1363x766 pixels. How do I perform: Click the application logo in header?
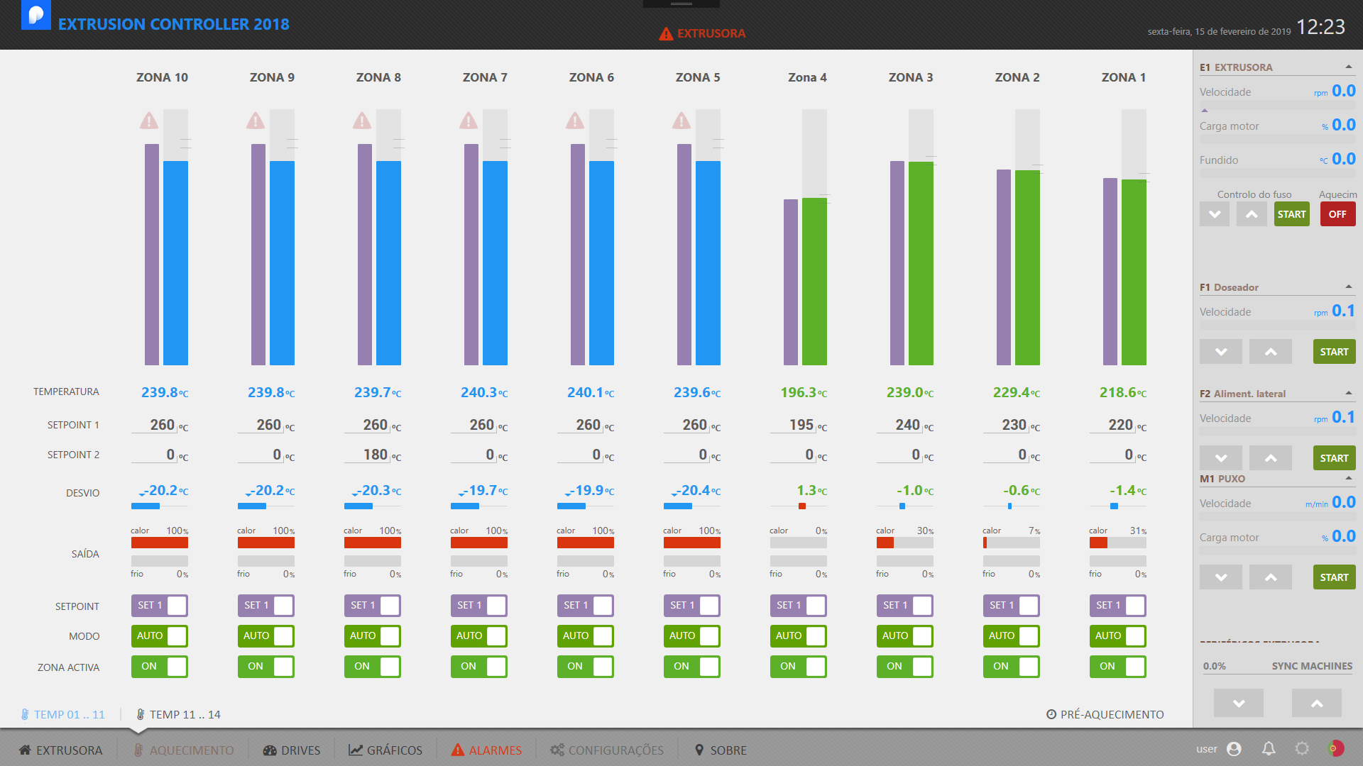(x=35, y=16)
